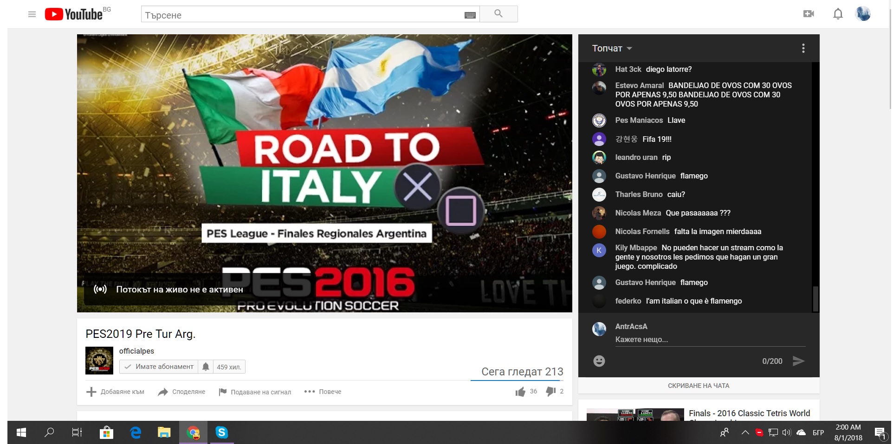Open Microsoft Edge from the taskbar
The image size is (893, 444).
136,432
